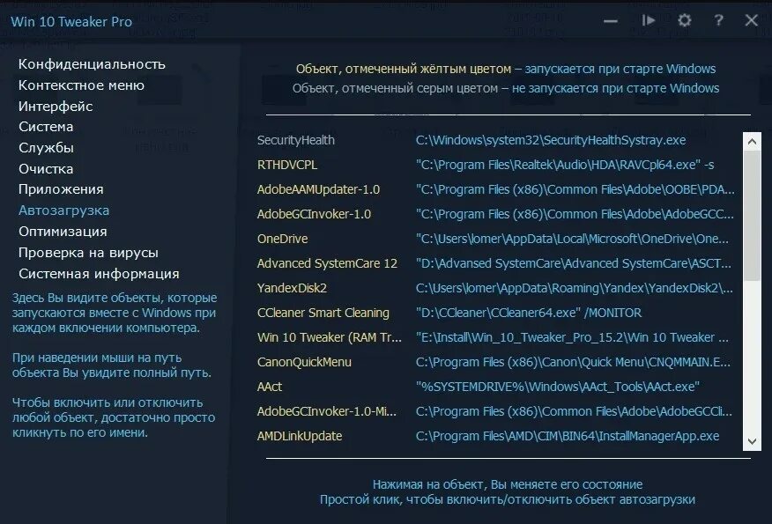
Task: Disable YandexDisk2 from startup
Action: 292,288
